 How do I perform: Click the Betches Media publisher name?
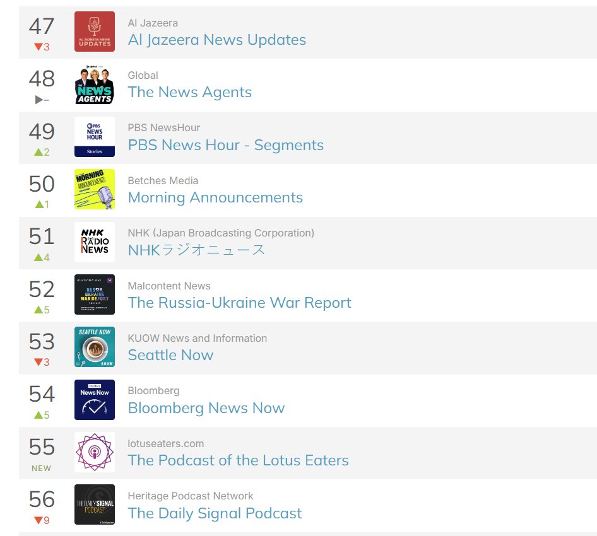[163, 181]
